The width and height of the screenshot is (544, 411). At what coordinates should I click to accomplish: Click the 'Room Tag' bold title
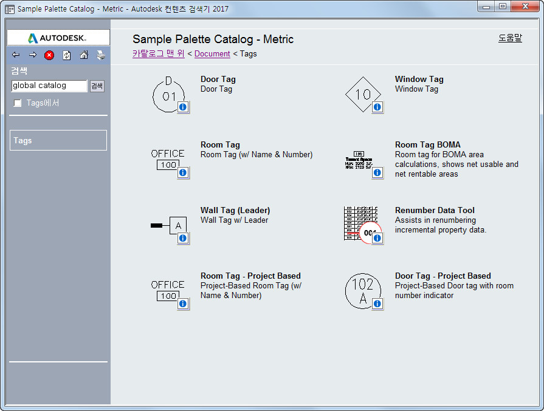(x=220, y=144)
